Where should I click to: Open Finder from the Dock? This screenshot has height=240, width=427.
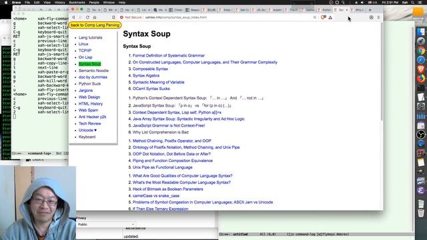tap(421, 32)
